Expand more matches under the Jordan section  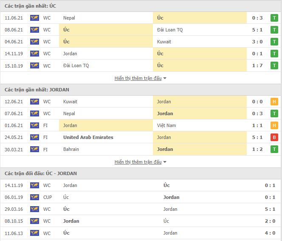pos(138,162)
